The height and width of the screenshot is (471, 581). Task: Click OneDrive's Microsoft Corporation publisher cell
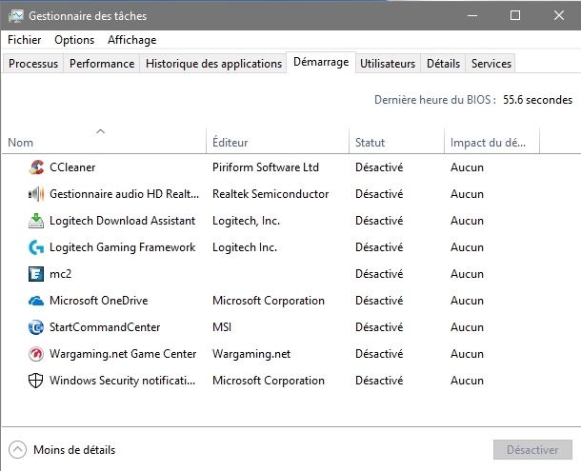tap(269, 301)
